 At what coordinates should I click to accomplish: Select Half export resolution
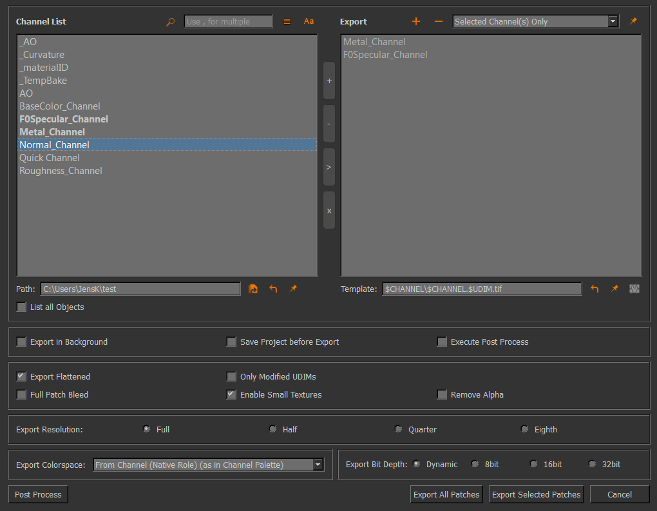tap(273, 429)
